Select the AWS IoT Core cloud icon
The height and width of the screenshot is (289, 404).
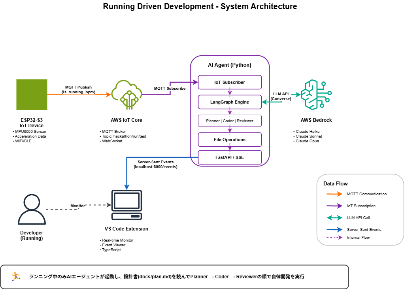(126, 95)
